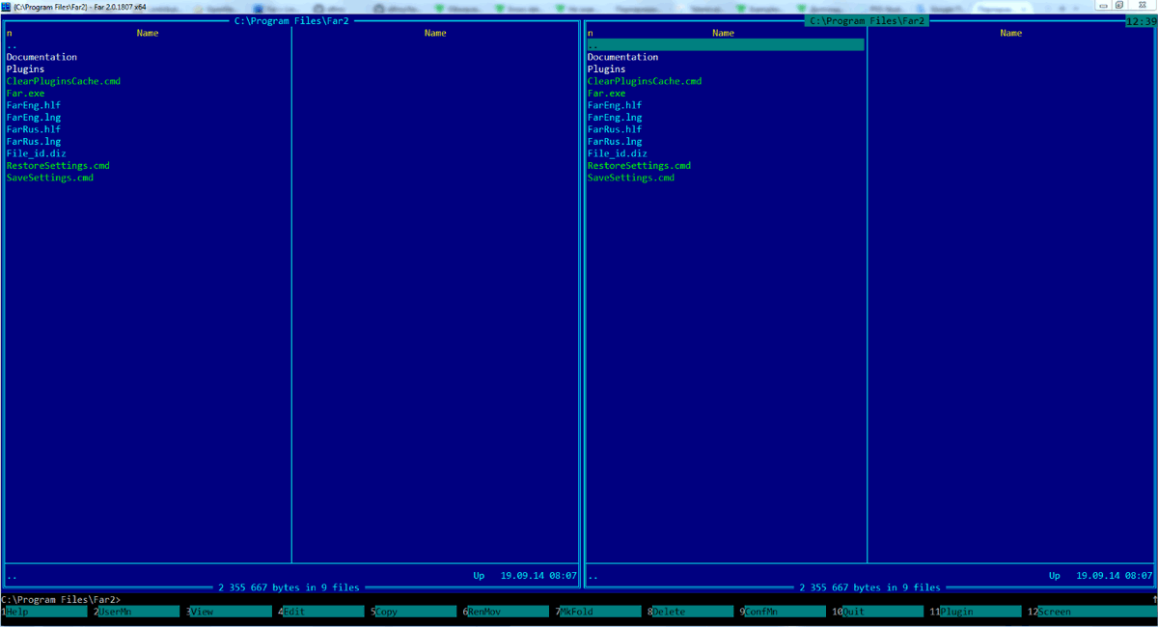Click the Far window icon in title bar
Screen dimensions: 1158x627
[x=6, y=6]
